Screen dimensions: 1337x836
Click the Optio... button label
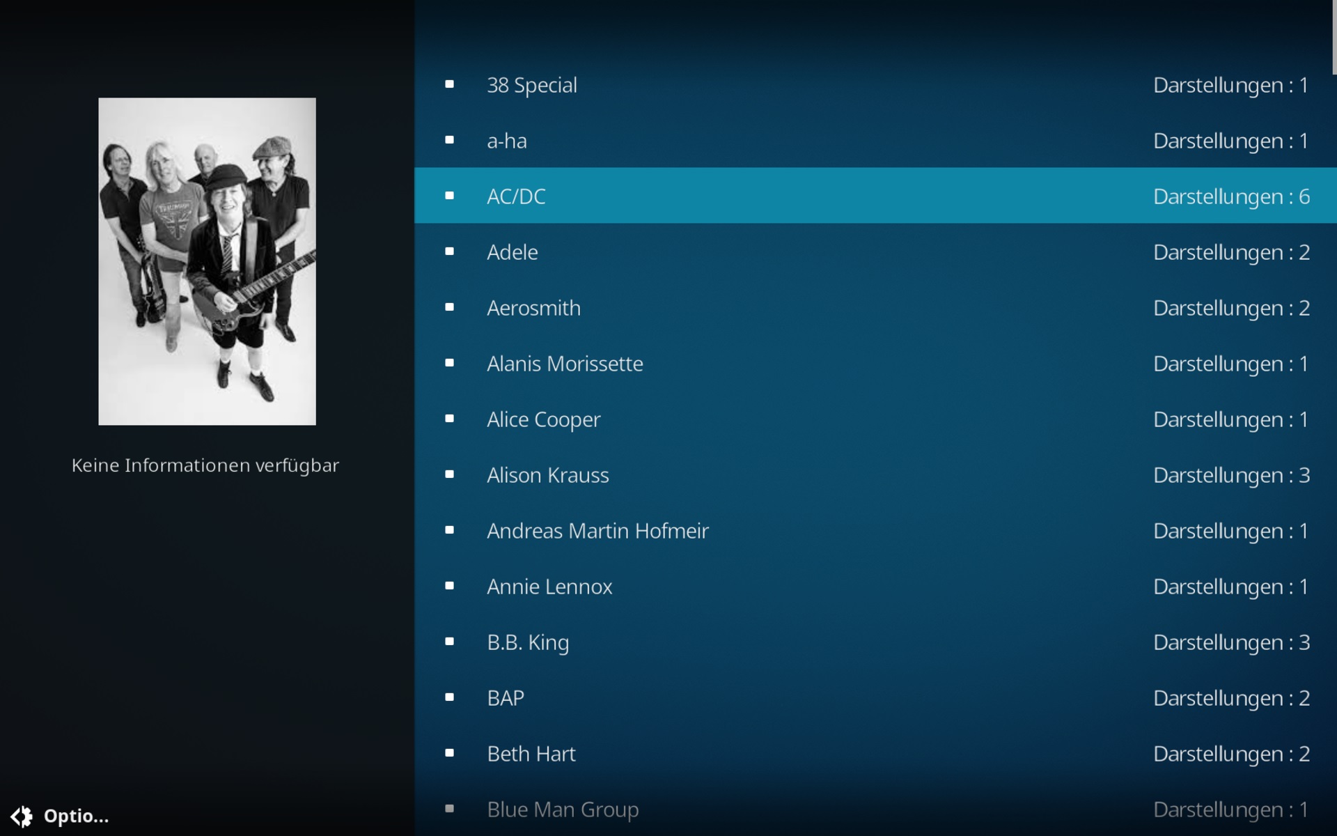click(x=76, y=816)
